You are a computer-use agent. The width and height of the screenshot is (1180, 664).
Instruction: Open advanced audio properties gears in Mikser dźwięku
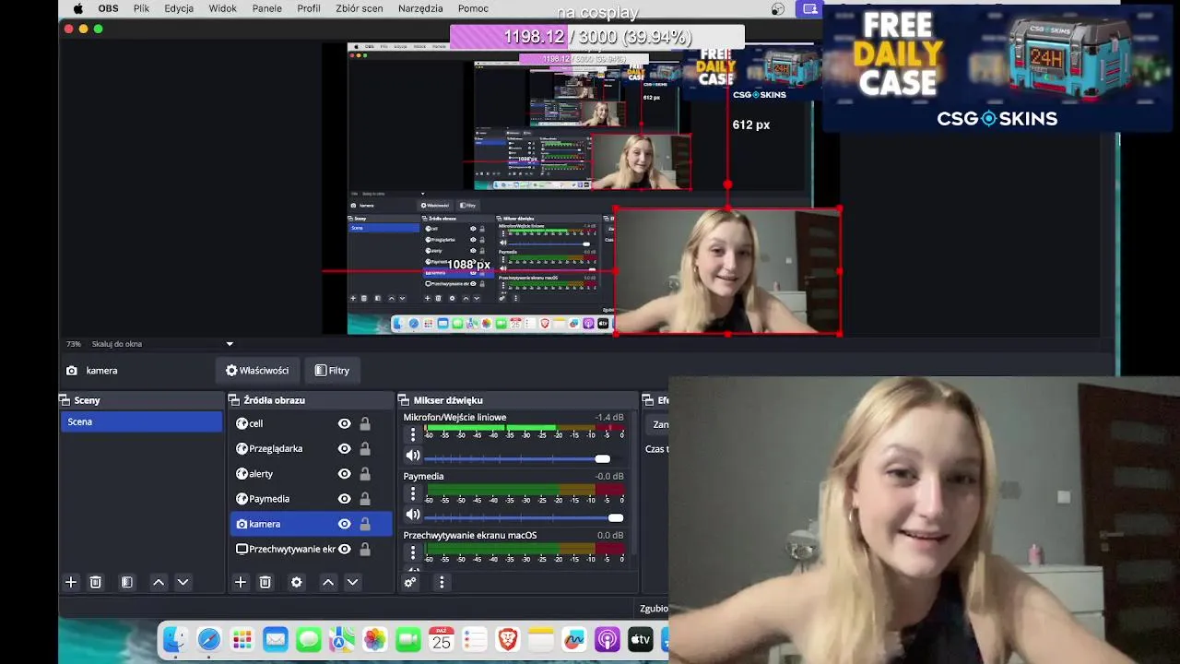point(410,582)
